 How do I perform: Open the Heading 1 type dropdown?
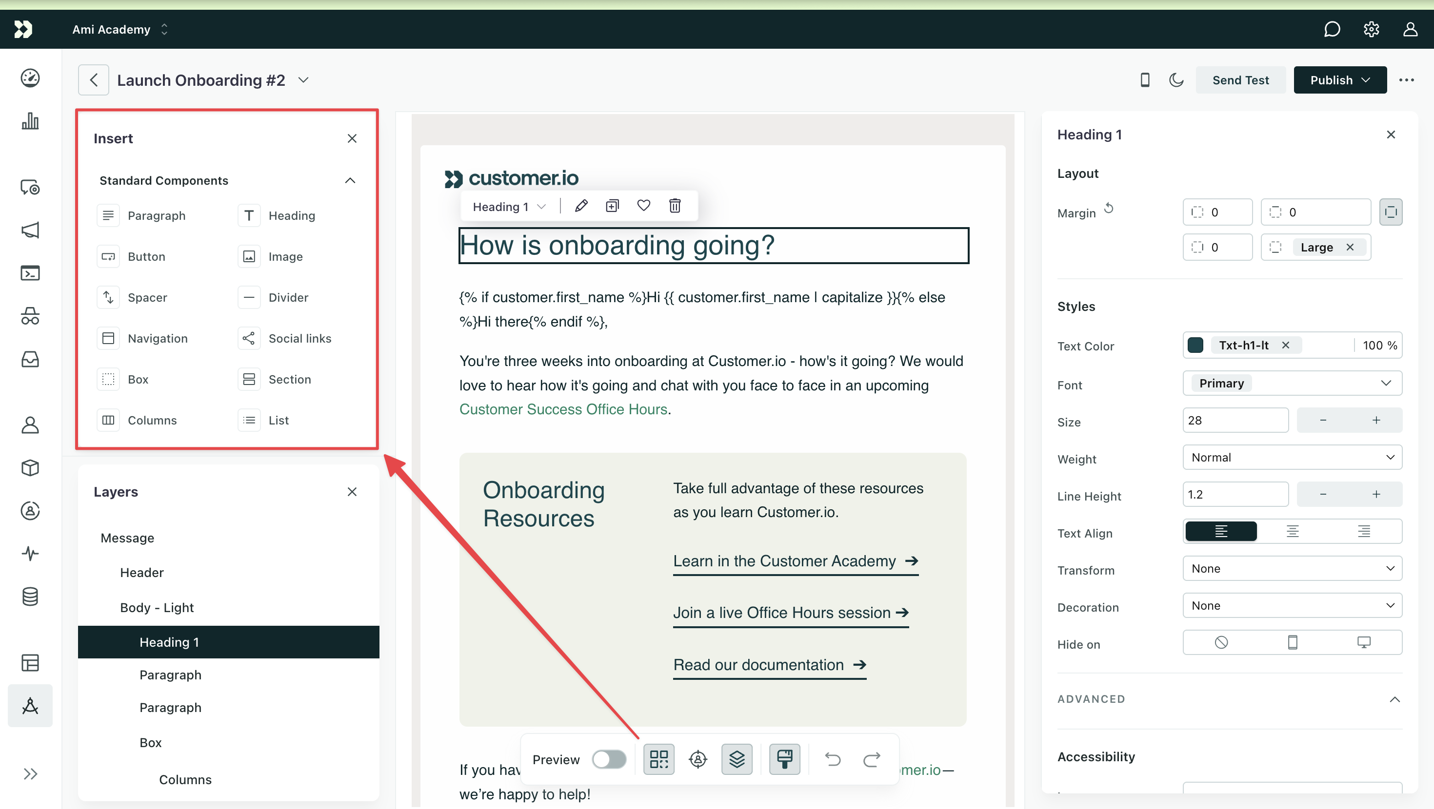coord(509,207)
